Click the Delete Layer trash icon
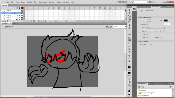Screen dimensions: 175x98 click(x=7, y=21)
